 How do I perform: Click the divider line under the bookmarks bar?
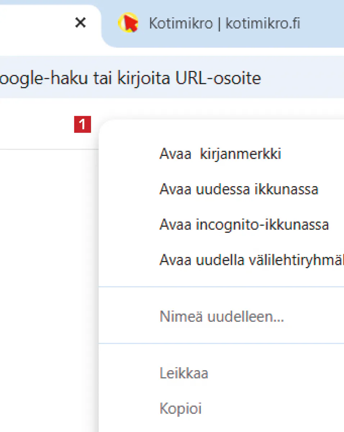(x=47, y=149)
